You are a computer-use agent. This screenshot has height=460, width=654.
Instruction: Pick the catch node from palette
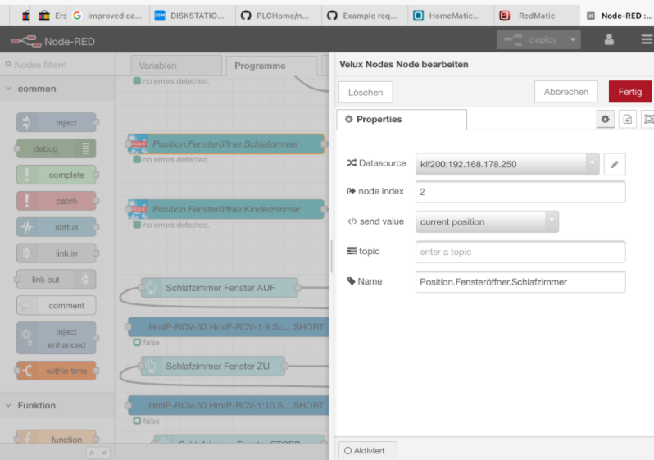coord(57,201)
